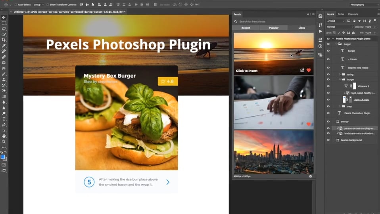The width and height of the screenshot is (380, 214).
Task: Select the Move tool in the toolbar
Action: [4, 17]
